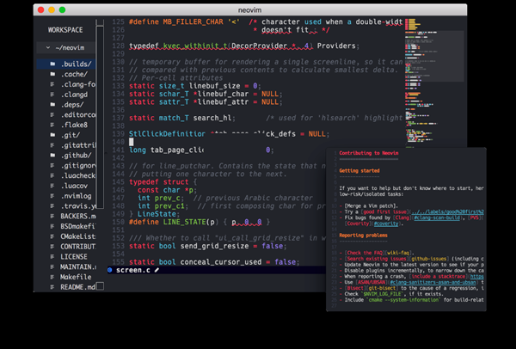This screenshot has height=349, width=516.
Task: Collapse the ~/neovim workspace chevron
Action: click(x=48, y=47)
